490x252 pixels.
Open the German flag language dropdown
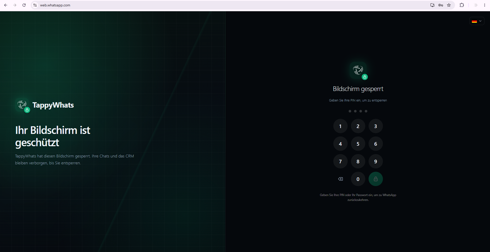(477, 21)
